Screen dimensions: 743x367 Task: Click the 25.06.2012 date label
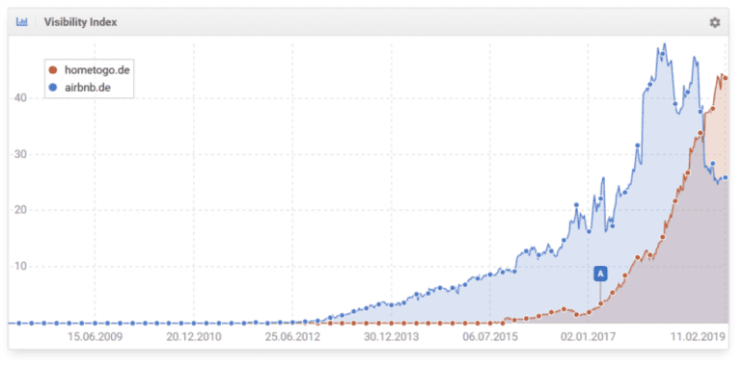(x=292, y=337)
